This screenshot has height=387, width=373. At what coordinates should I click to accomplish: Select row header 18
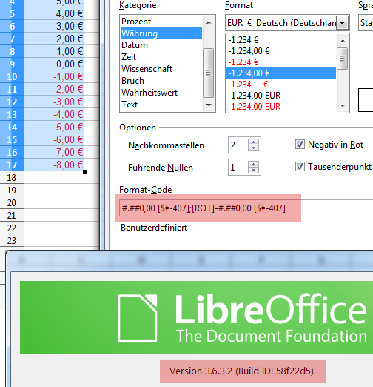pyautogui.click(x=12, y=178)
